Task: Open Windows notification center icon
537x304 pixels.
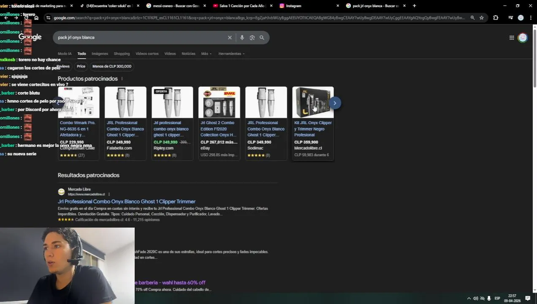Action: (528, 298)
